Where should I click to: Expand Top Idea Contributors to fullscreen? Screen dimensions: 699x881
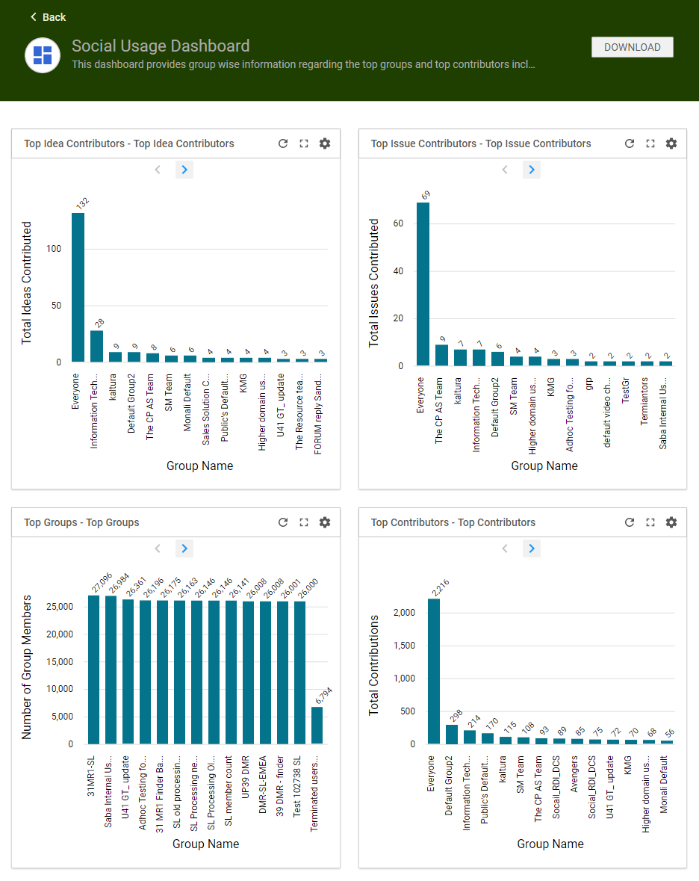point(304,143)
